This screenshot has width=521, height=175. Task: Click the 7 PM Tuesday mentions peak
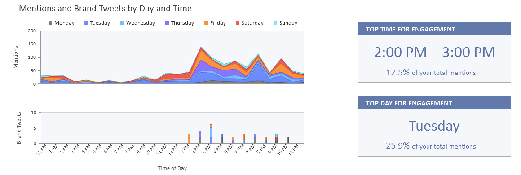click(258, 62)
